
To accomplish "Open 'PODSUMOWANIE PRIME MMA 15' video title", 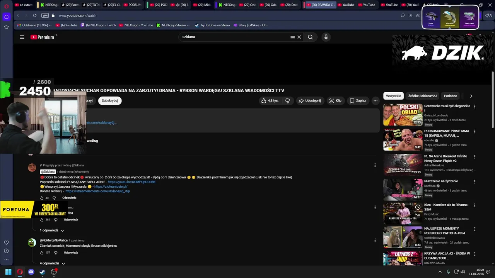I will coord(447,133).
